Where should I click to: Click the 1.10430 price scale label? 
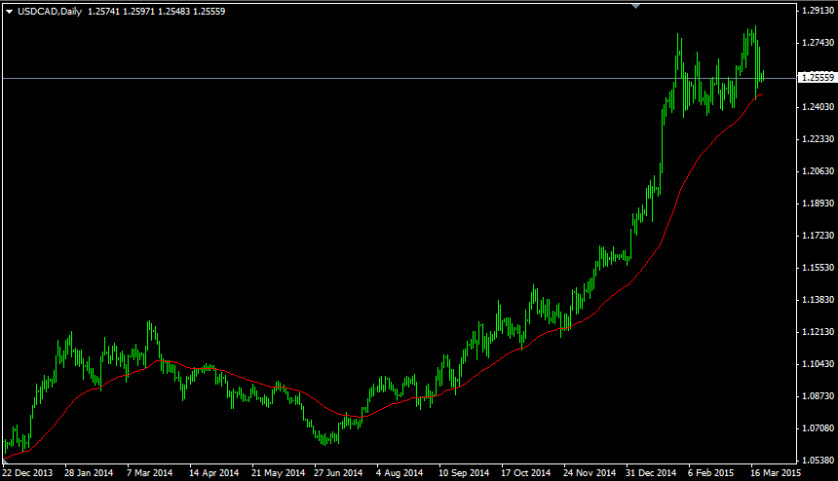pos(819,363)
